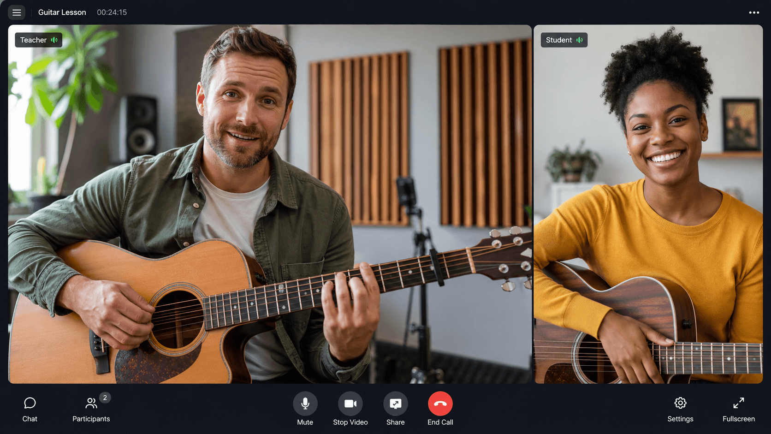Open the three-dot more options menu
Screen dimensions: 771x434
point(754,12)
